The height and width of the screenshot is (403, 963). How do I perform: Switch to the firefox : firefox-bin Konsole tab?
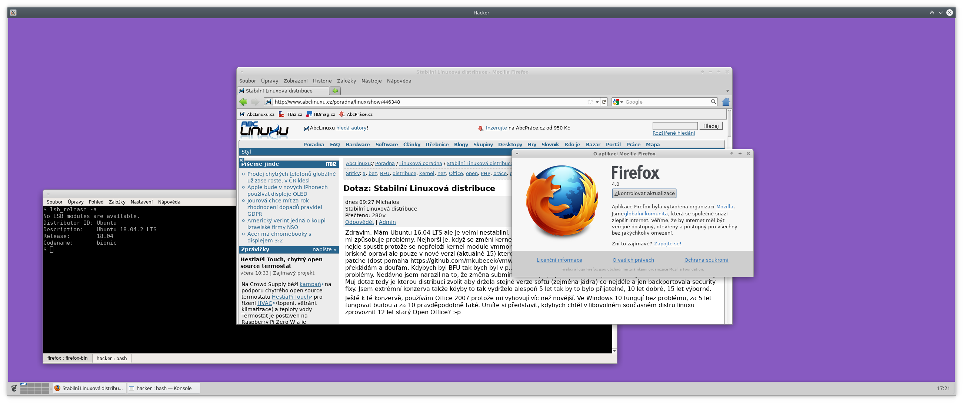[x=67, y=358]
